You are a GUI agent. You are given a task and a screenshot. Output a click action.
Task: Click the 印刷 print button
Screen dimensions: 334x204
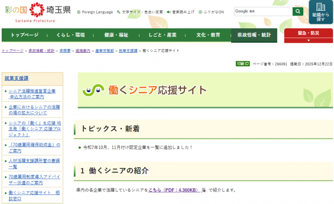(243, 64)
